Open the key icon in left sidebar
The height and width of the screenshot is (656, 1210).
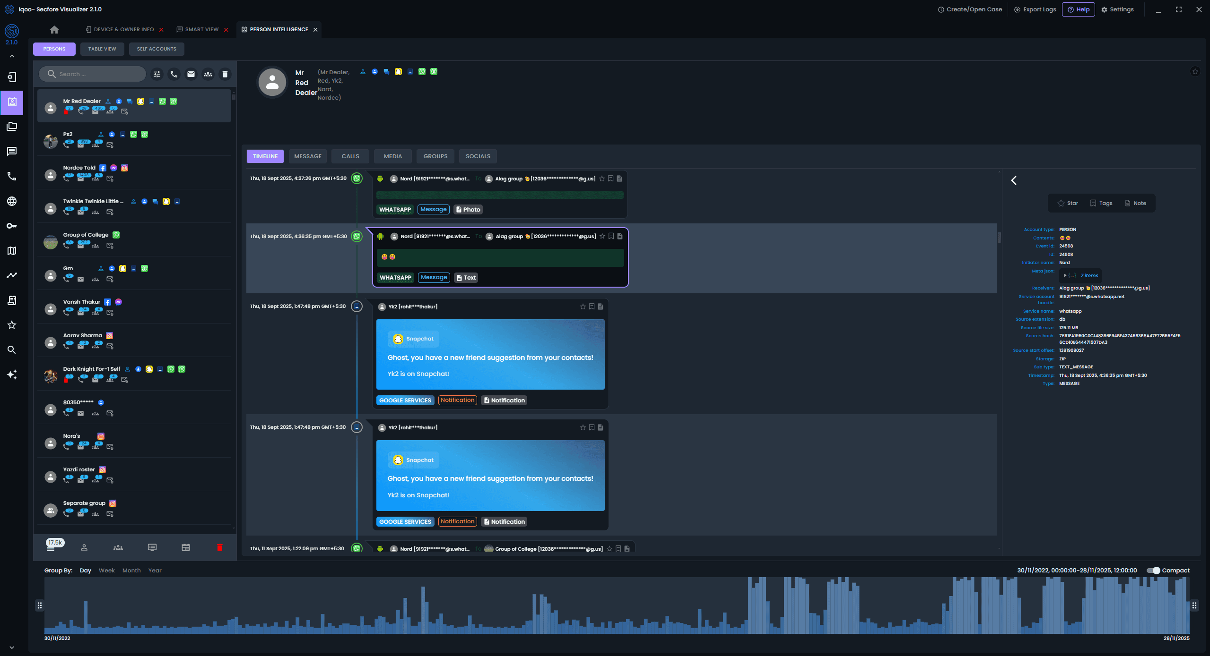[x=12, y=226]
